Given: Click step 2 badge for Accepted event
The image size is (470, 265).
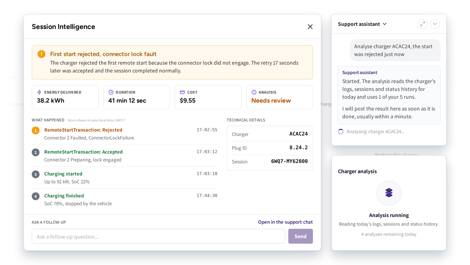Looking at the screenshot, I should 36,152.
